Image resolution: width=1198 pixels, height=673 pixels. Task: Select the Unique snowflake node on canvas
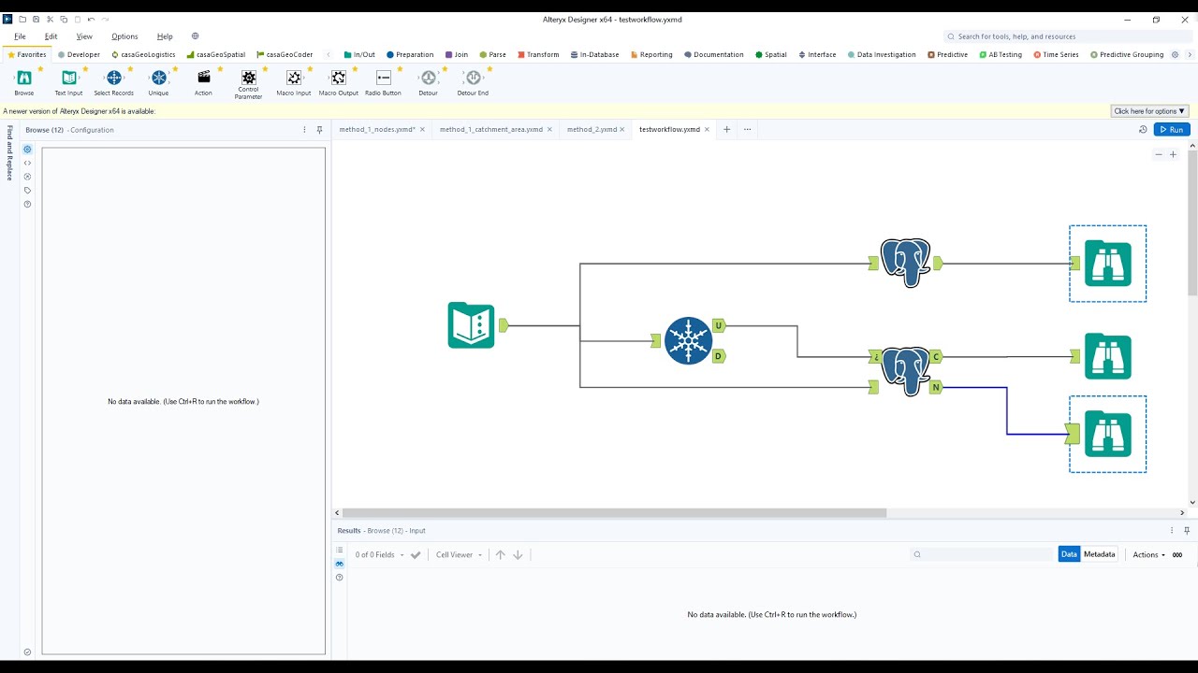pyautogui.click(x=688, y=340)
